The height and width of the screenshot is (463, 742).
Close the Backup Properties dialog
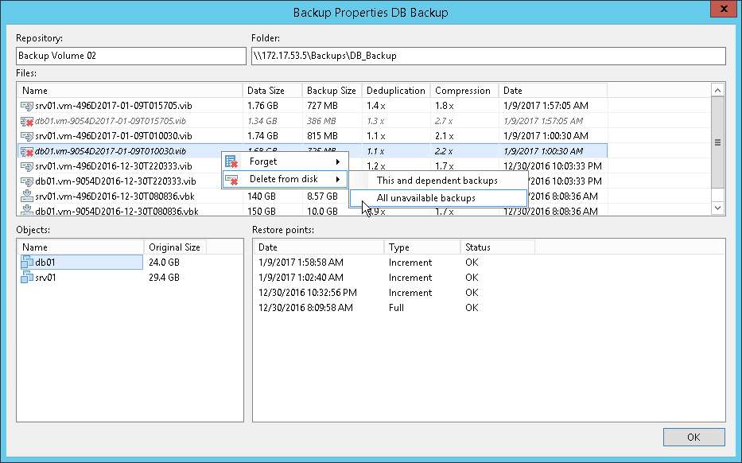[724, 9]
